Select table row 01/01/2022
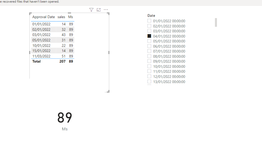262x150 pixels. (52, 24)
